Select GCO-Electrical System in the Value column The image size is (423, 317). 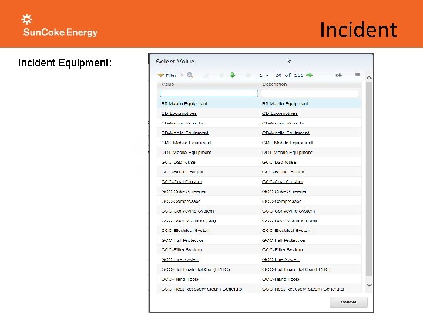(x=186, y=230)
